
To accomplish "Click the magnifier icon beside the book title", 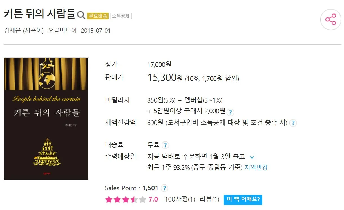I will click(x=81, y=15).
